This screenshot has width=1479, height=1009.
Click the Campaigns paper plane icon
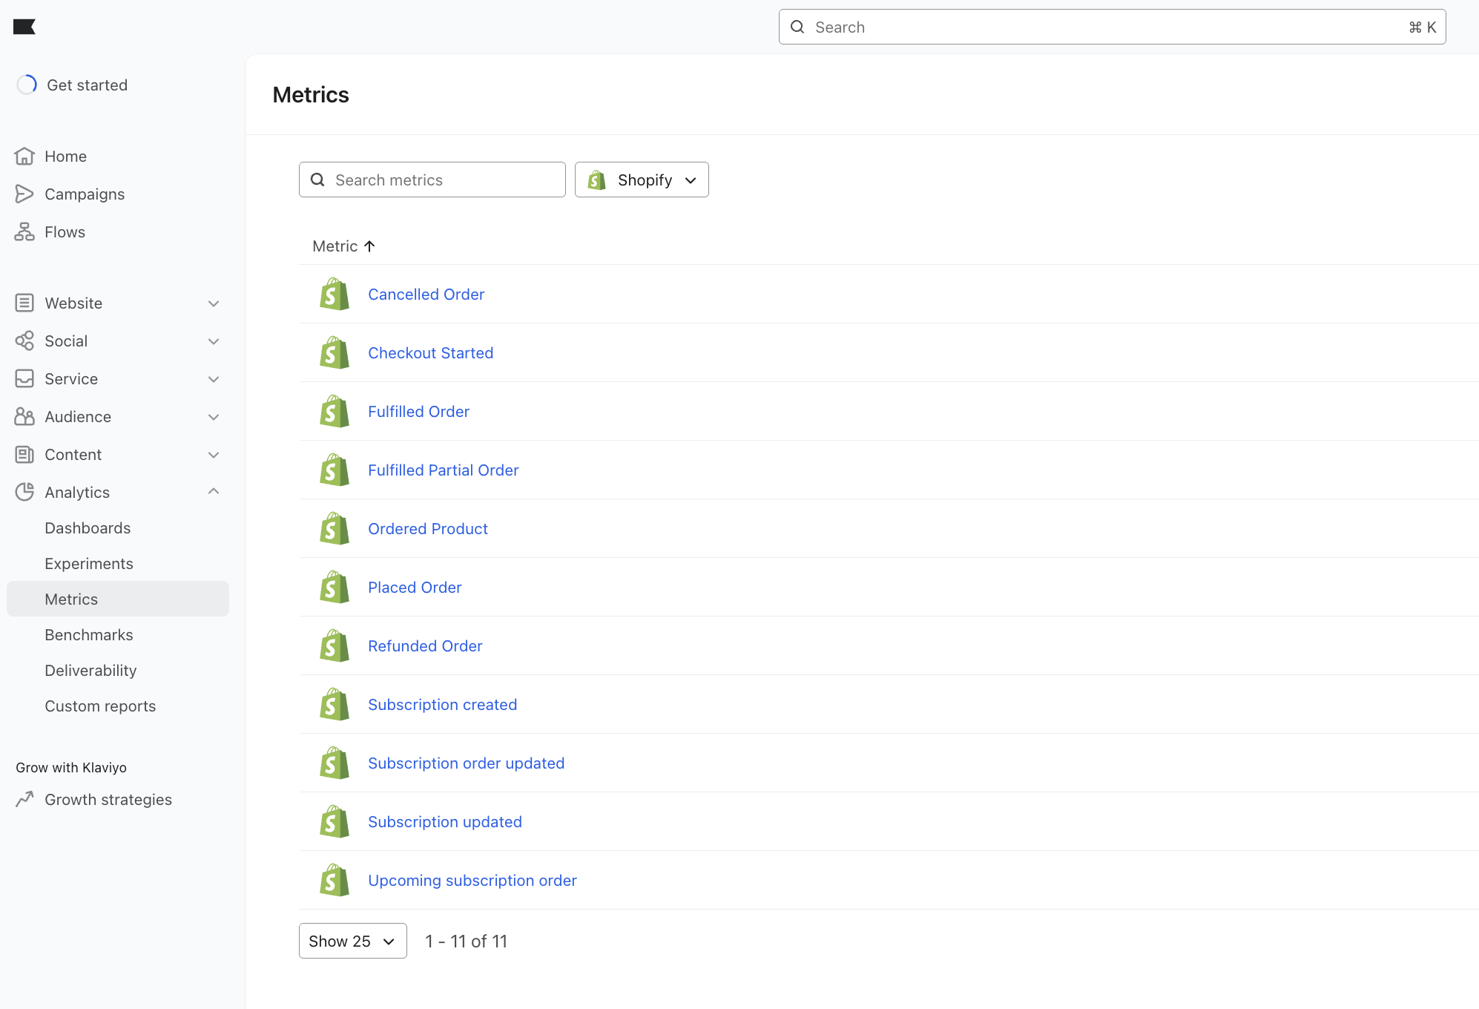pos(24,194)
